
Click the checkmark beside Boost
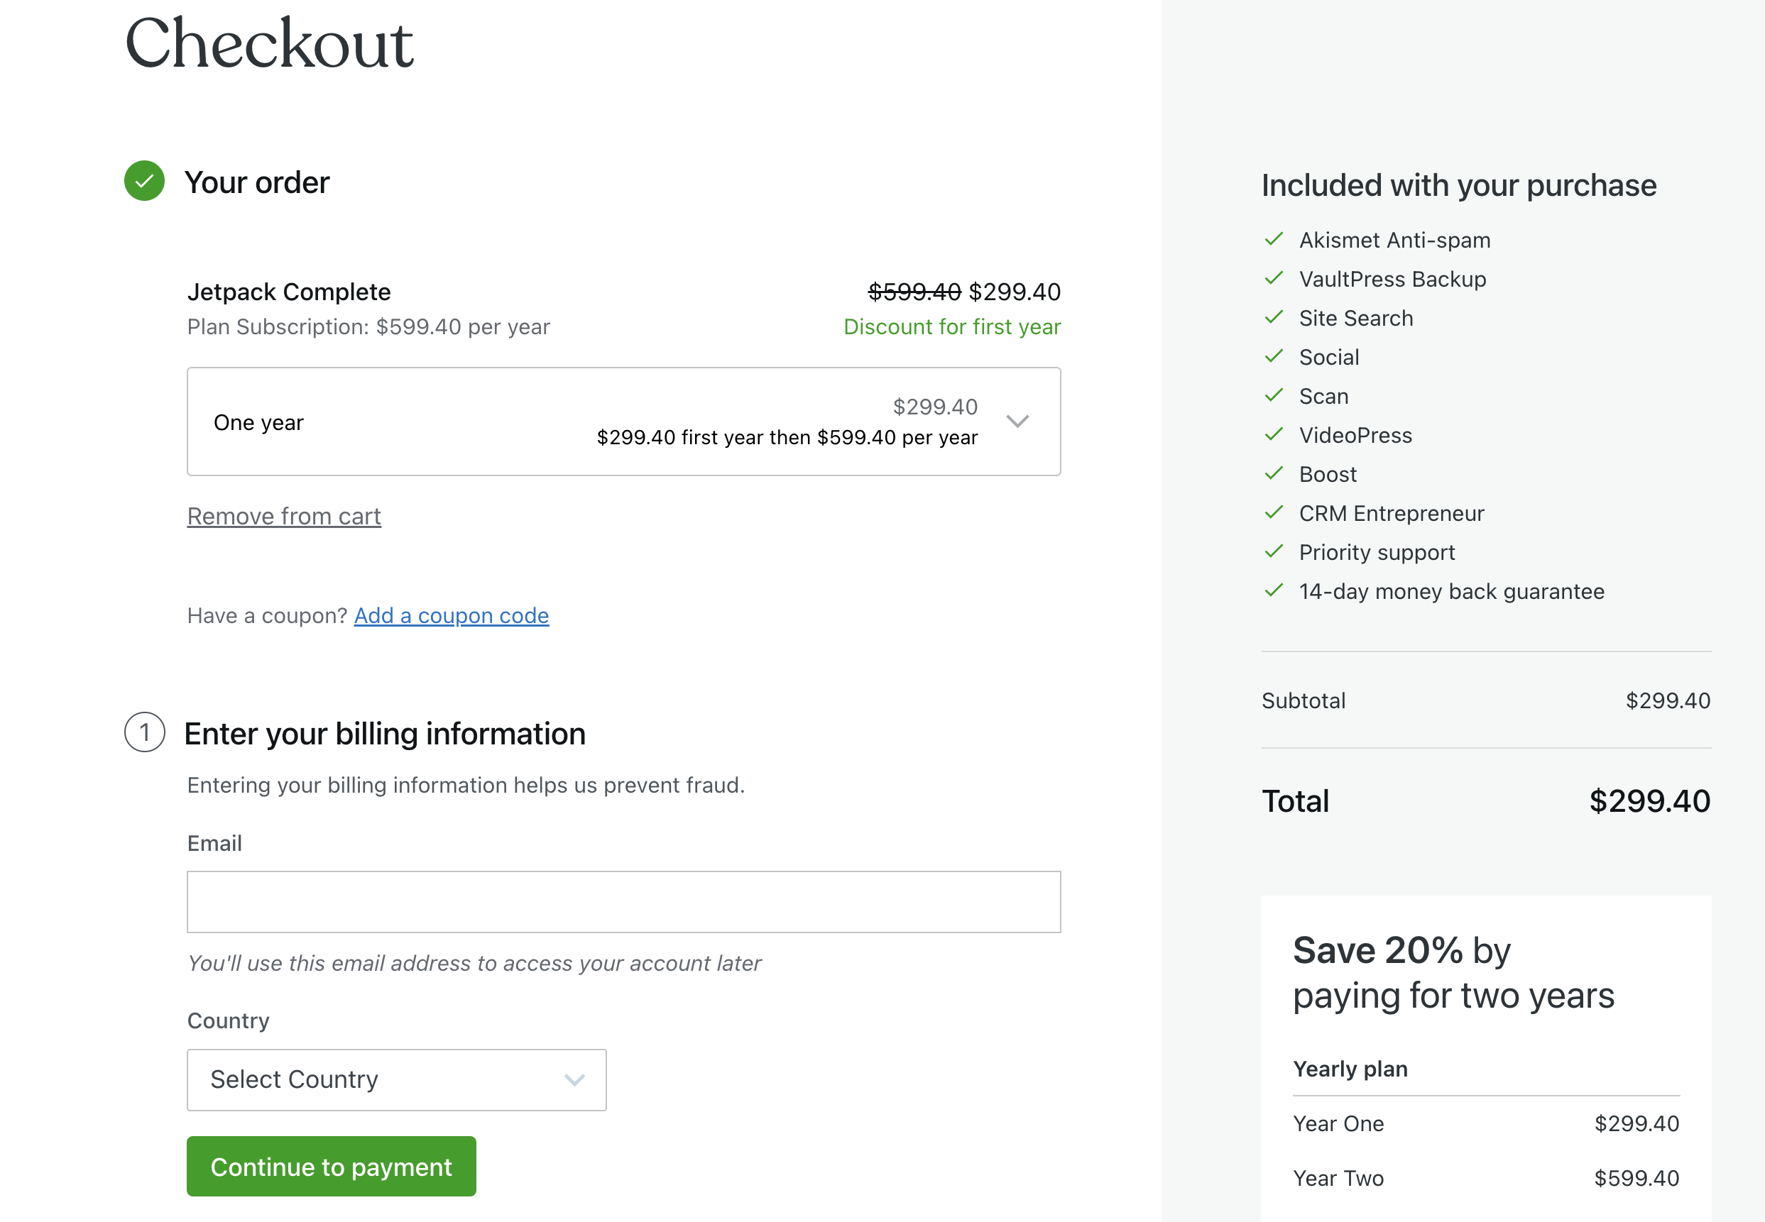[x=1274, y=473]
